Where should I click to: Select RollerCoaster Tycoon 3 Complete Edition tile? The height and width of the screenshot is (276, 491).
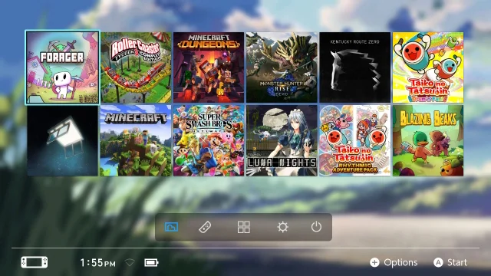136,67
